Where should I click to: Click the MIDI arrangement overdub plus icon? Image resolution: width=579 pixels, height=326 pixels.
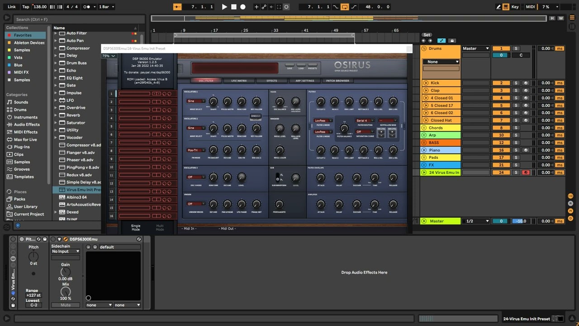tap(256, 7)
